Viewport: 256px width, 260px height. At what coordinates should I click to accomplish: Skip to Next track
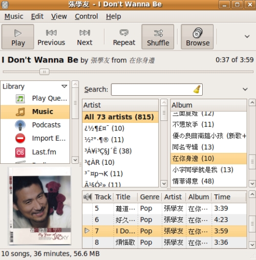tap(84, 37)
